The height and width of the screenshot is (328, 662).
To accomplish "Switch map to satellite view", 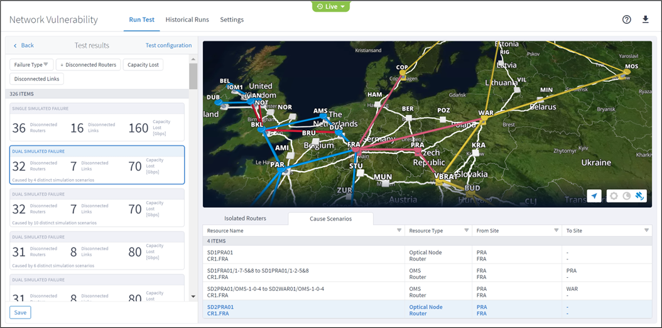I will click(x=640, y=196).
